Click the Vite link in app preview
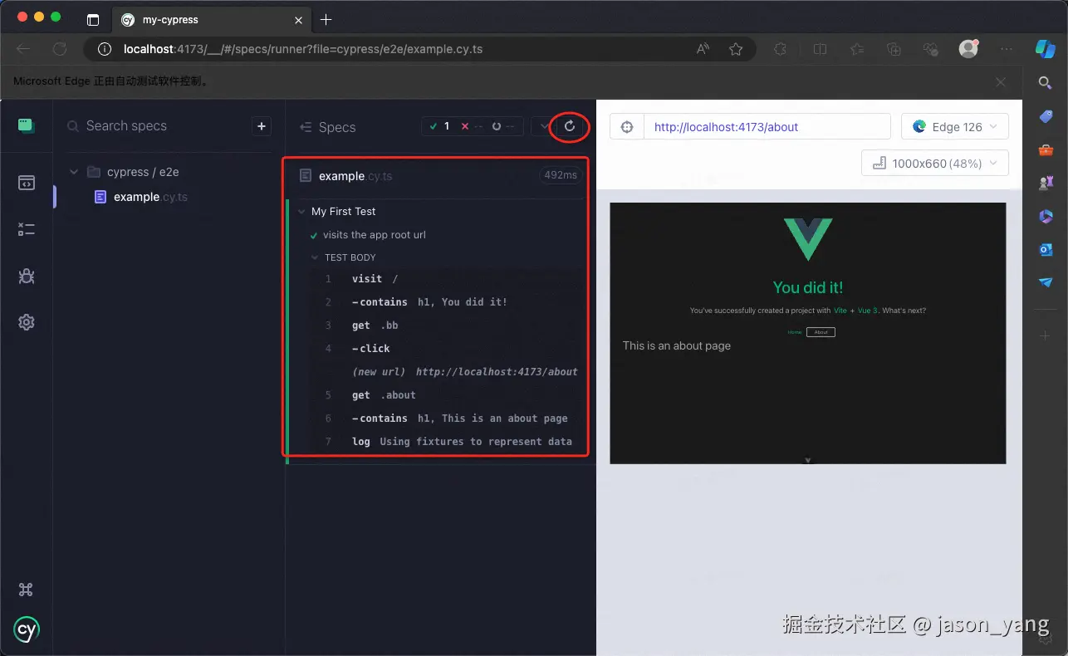 (x=840, y=311)
